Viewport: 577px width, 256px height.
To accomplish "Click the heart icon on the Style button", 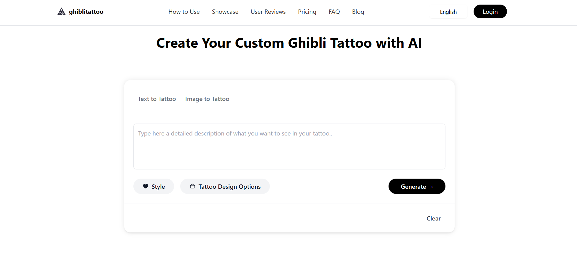I will coord(146,186).
